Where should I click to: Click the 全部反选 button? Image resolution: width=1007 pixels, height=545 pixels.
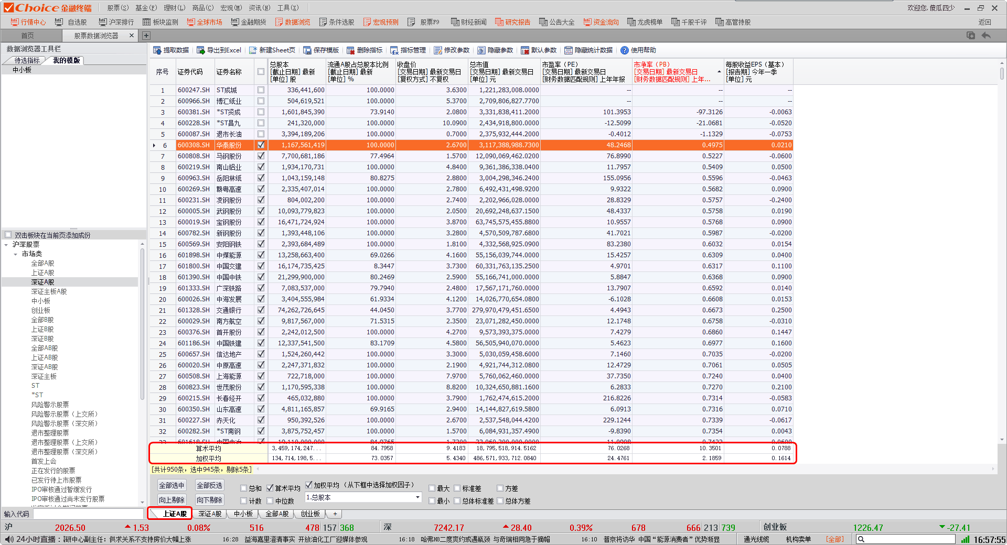pos(209,485)
